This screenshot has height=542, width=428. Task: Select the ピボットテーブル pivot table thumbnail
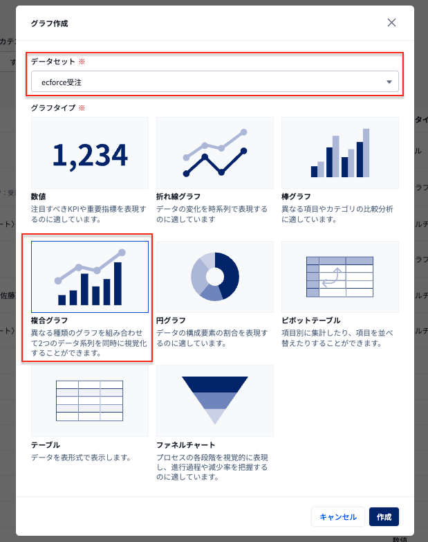tap(340, 277)
